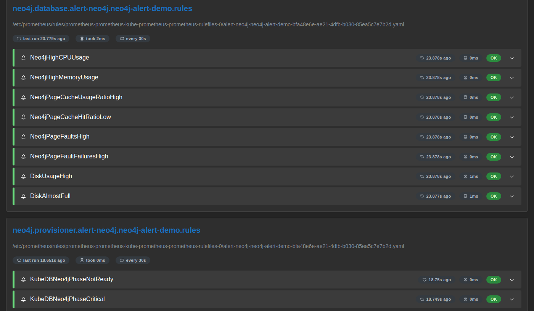This screenshot has height=311, width=534.
Task: Click '18.75s ago' in the KubeDBNeo4jPhaseNotReady row
Action: tap(440, 280)
